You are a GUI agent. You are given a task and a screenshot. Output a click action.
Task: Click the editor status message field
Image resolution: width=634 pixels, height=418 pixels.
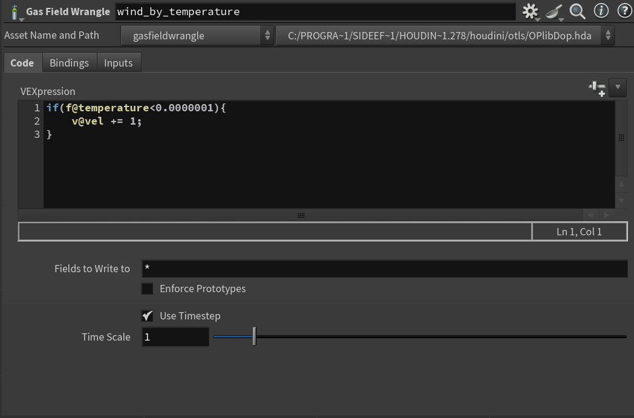tap(275, 232)
